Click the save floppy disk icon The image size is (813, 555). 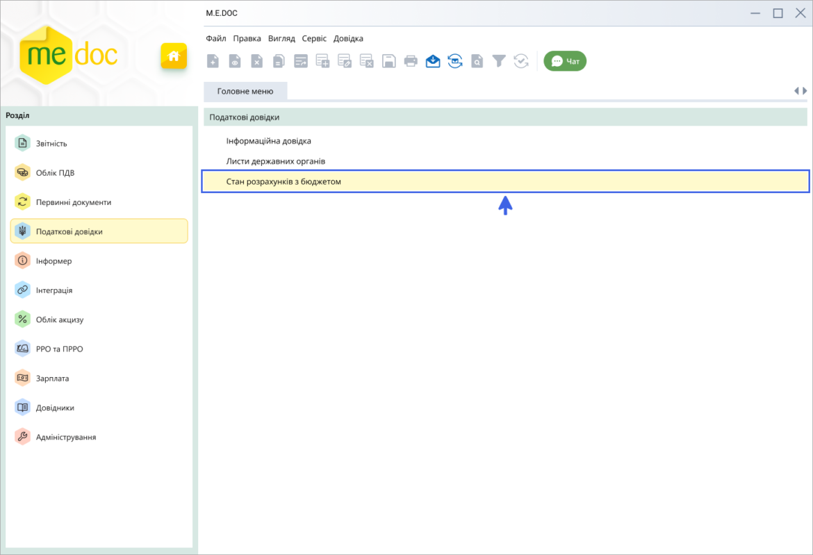[389, 61]
